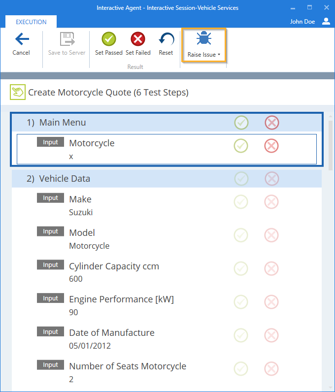The image size is (335, 392).
Task: Mark Main Menu step as failed
Action: [271, 123]
